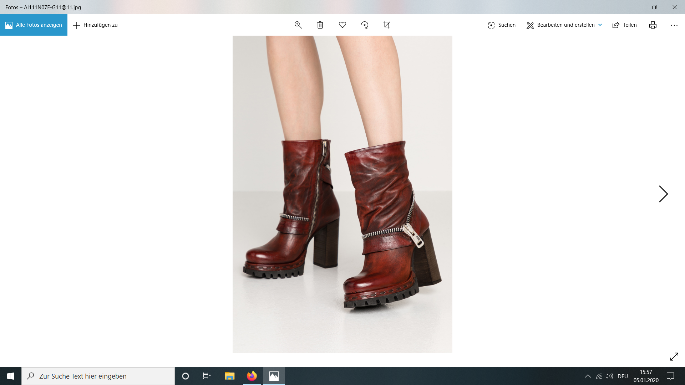Open the crop tool
Screen dimensions: 685x385
pos(387,25)
